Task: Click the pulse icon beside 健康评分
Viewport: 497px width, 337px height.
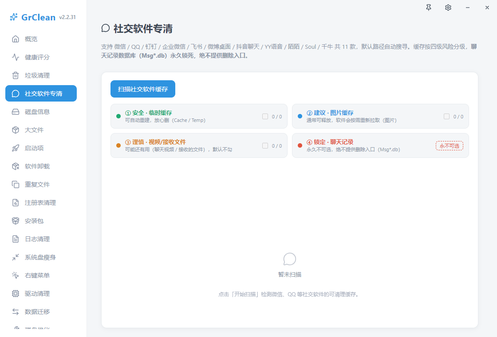Action: 16,57
